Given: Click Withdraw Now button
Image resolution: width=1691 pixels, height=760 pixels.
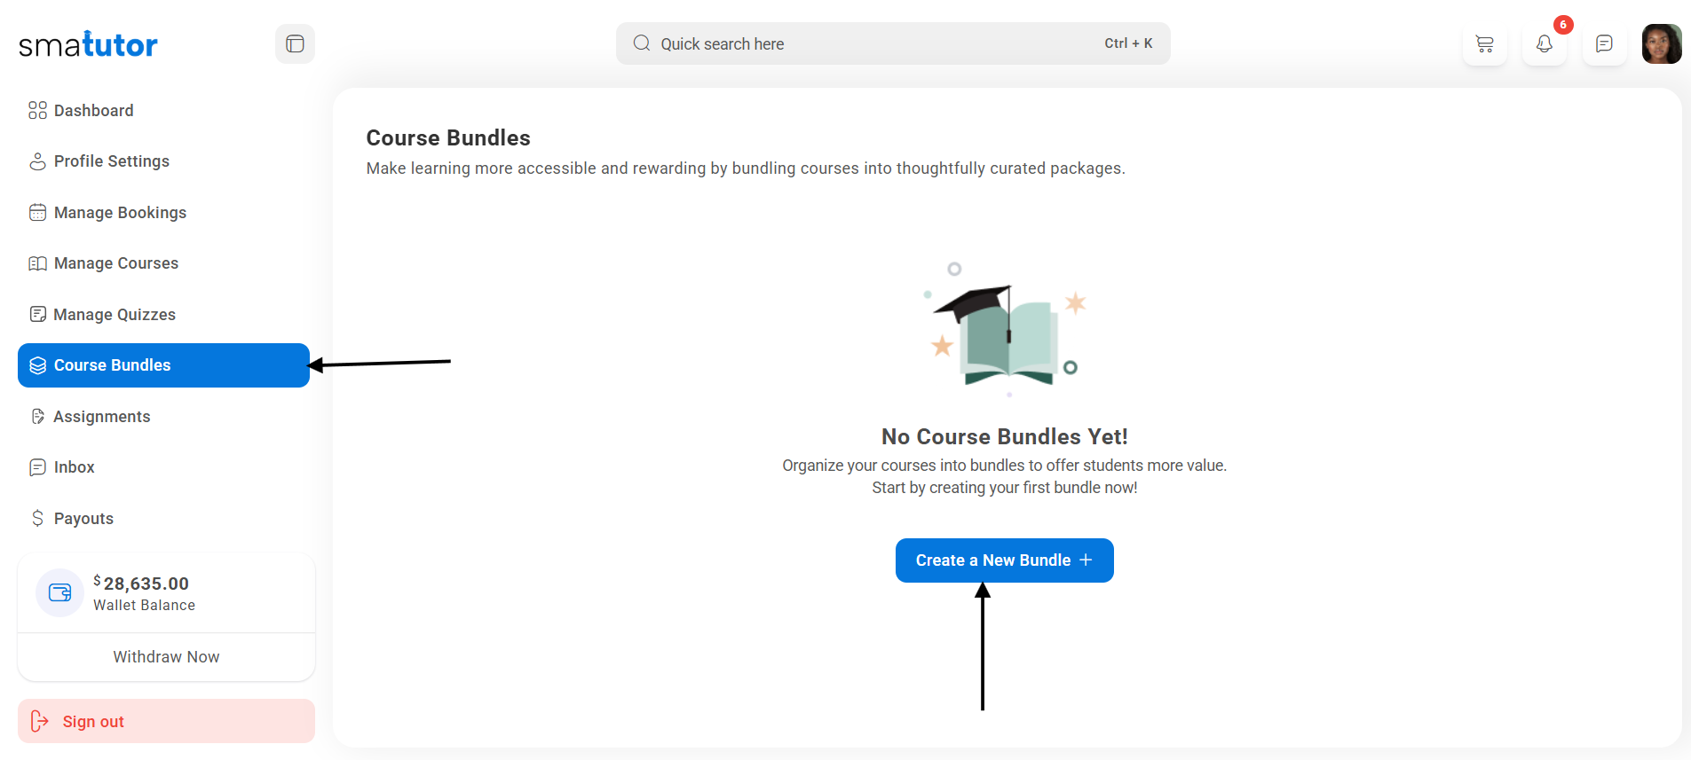Looking at the screenshot, I should 166,657.
